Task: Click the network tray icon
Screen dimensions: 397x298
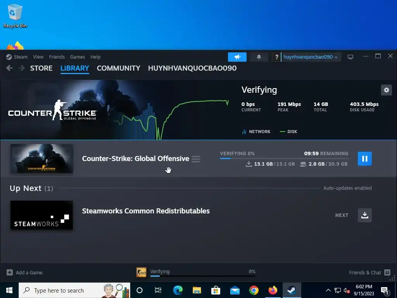Action: (338, 290)
